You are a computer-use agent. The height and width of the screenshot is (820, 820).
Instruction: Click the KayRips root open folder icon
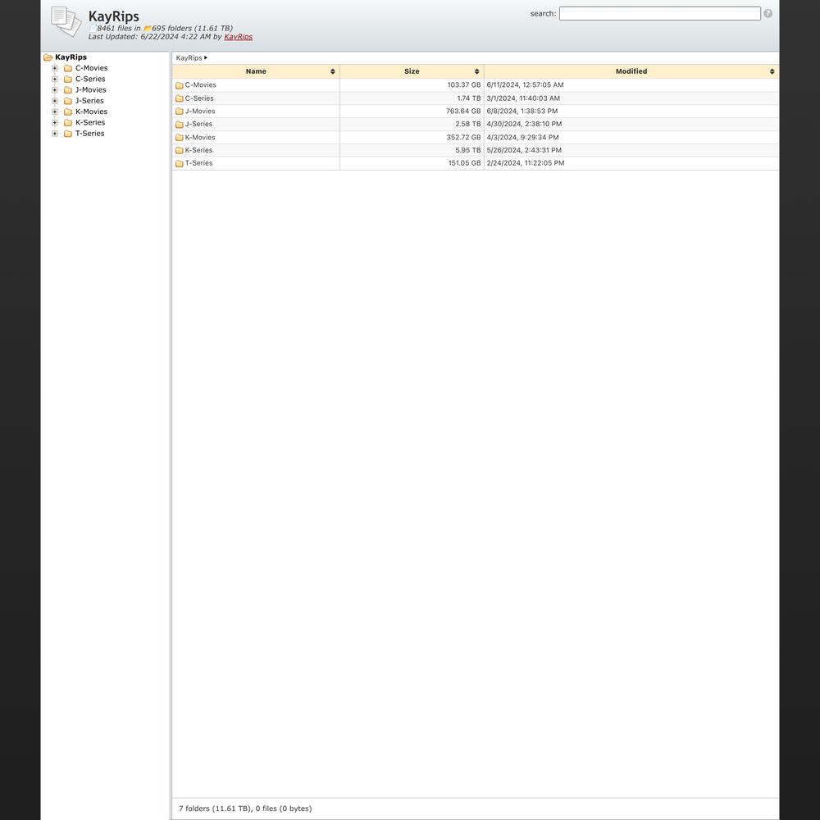tap(48, 57)
